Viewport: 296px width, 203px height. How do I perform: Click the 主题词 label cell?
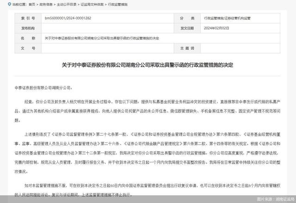187,48
